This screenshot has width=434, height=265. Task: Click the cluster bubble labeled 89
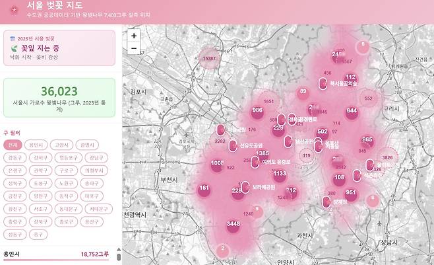(303, 93)
